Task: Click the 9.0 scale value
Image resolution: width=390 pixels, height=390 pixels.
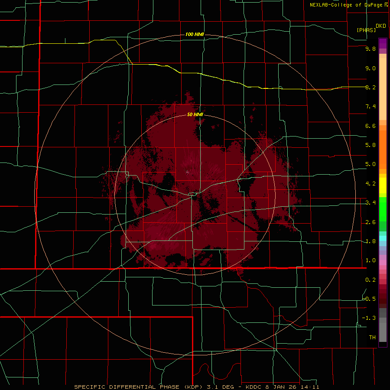Action: 370,68
